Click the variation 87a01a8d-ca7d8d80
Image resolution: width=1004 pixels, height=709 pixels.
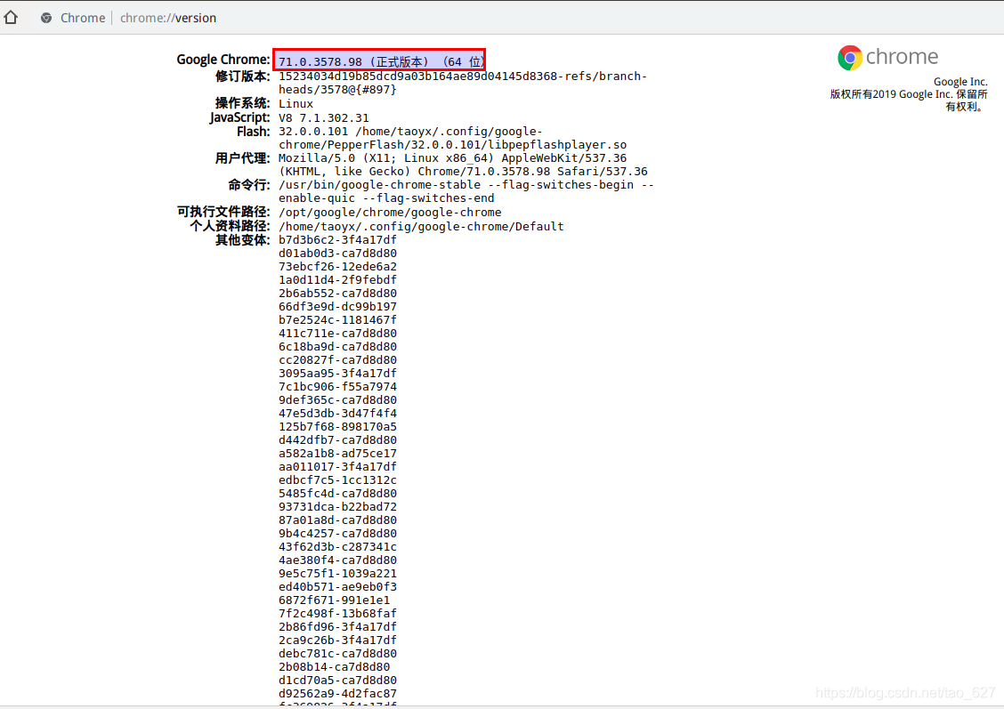(x=337, y=520)
